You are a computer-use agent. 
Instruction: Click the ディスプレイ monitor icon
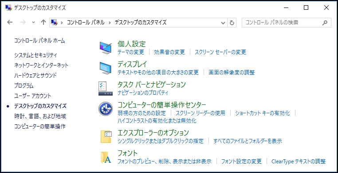(106, 68)
